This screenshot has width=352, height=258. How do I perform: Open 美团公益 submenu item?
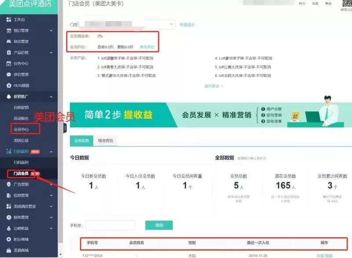pyautogui.click(x=21, y=140)
